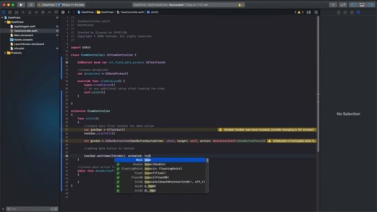Screen dimensions: 377x212
Task: Collapse the DatePicker folder group triangle
Action: click(5, 22)
